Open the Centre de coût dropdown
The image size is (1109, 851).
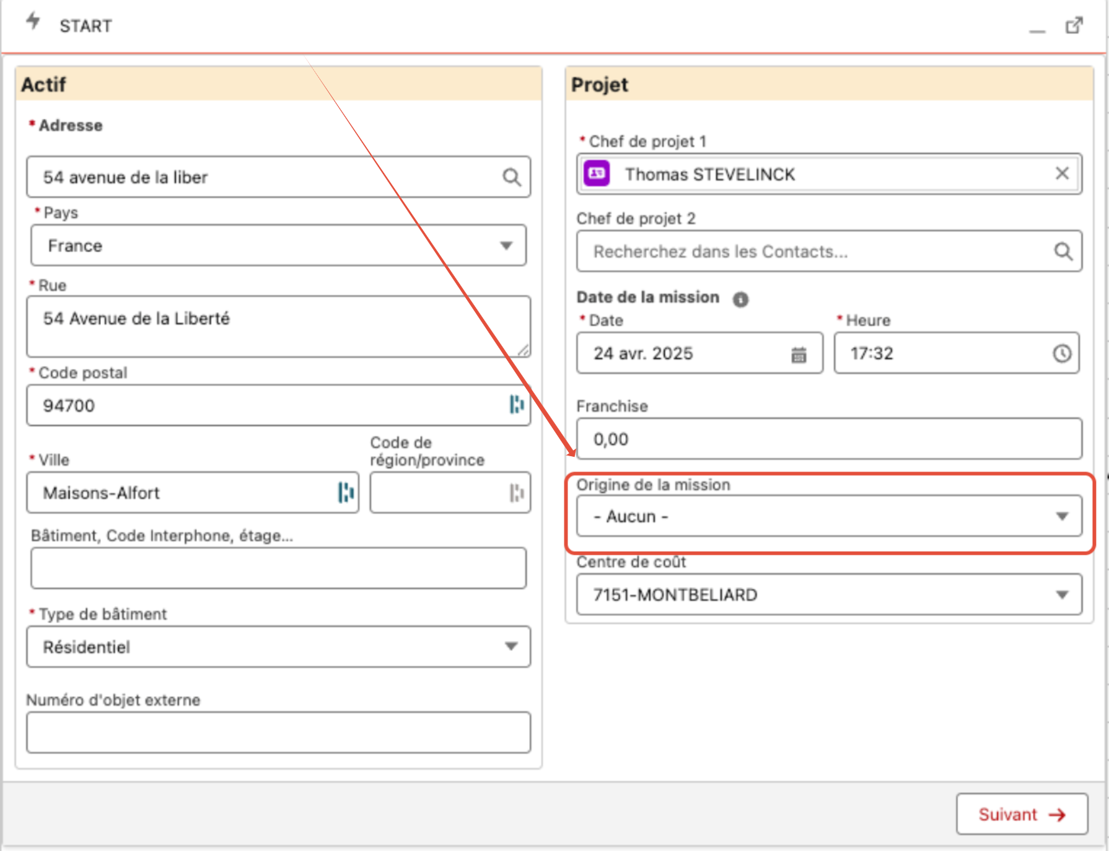coord(829,594)
